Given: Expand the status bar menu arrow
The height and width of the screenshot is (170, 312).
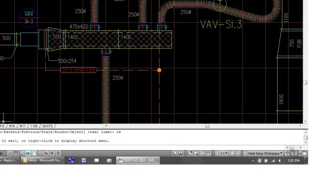Looking at the screenshot, I should click(x=300, y=154).
